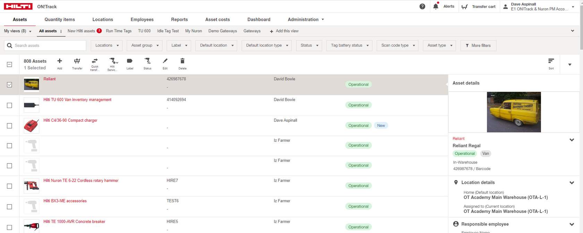Image resolution: width=583 pixels, height=233 pixels.
Task: Click the Hilti C4/36-90 charger thumbnail
Action: click(31, 126)
